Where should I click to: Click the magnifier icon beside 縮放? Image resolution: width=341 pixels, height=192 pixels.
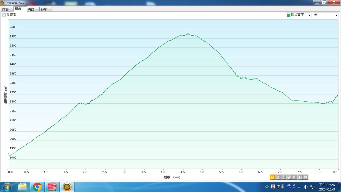point(8,15)
